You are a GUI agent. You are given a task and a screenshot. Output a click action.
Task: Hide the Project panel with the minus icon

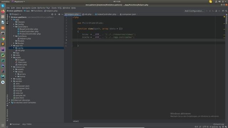tap(62, 14)
